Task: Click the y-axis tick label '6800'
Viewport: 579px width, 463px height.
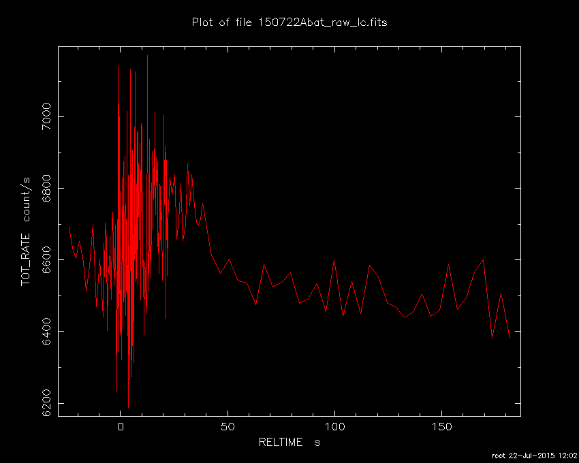Action: (x=46, y=189)
